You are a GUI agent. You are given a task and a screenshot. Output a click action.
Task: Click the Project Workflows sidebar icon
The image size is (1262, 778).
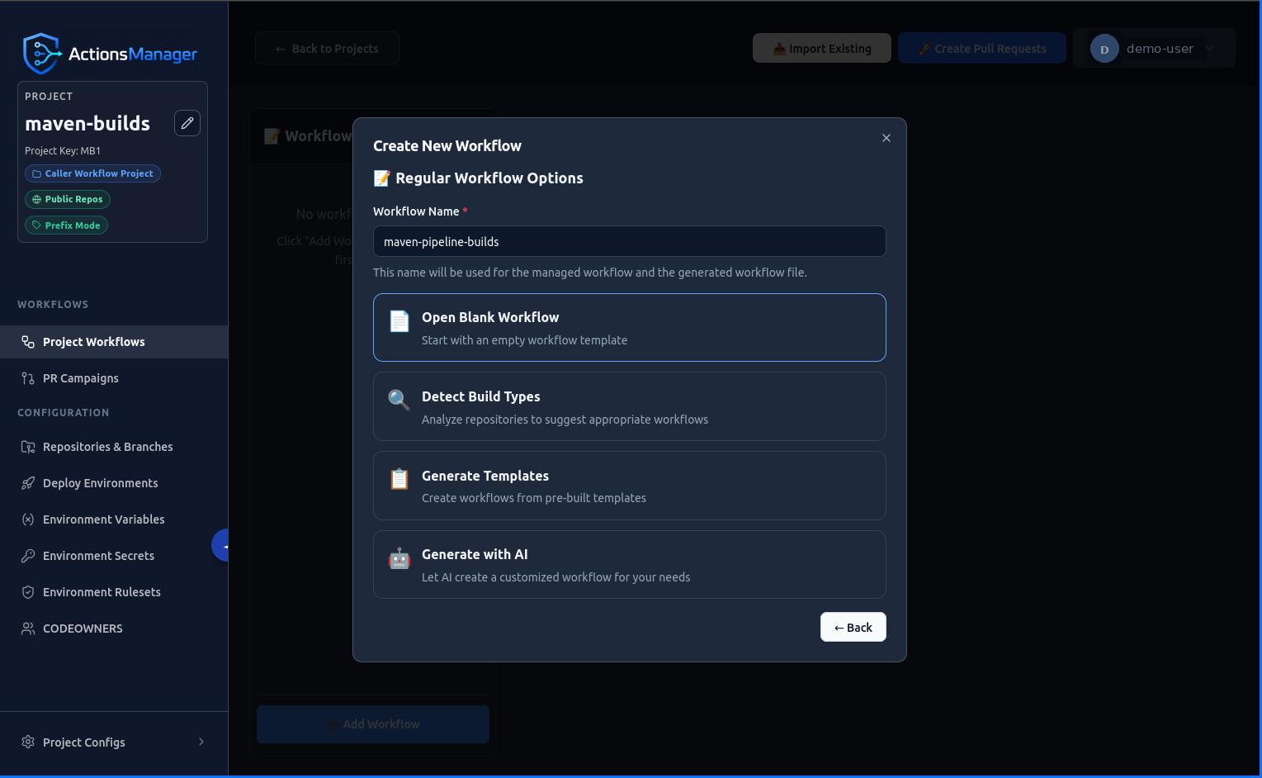(28, 342)
